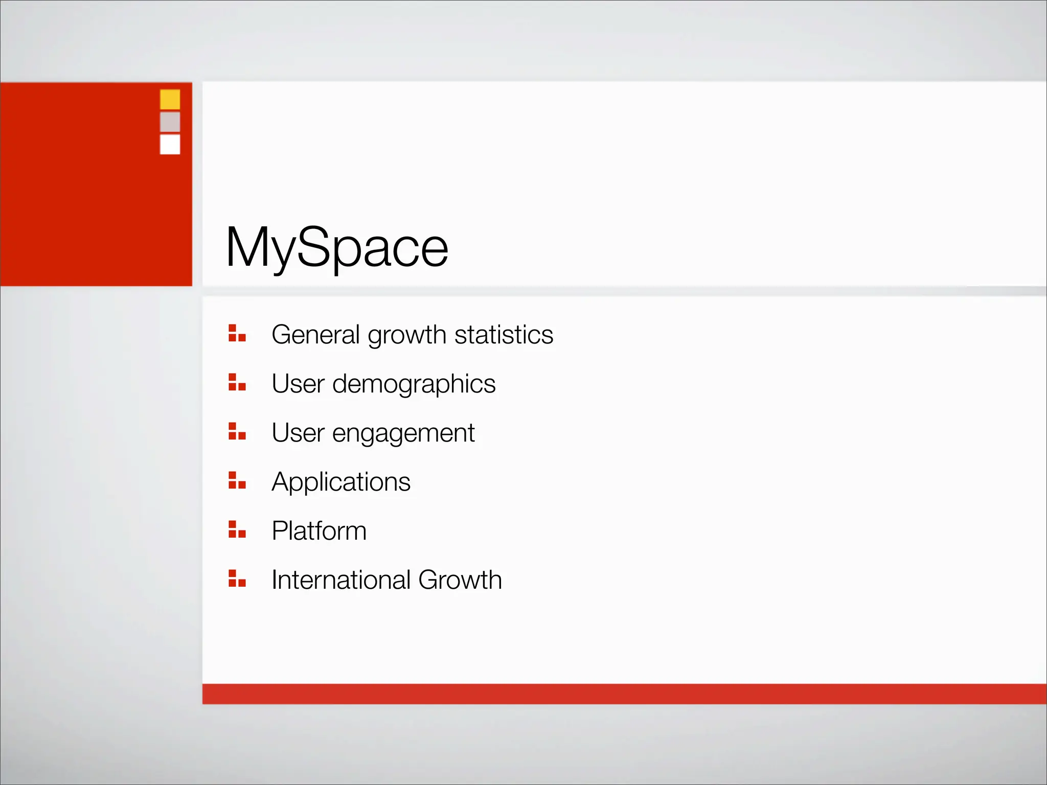Viewport: 1047px width, 785px height.
Task: Click the red bullet beside Platform
Action: (237, 529)
